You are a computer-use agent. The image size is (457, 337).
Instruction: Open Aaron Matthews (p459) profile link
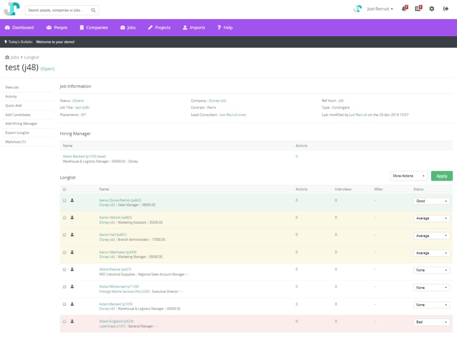(x=118, y=252)
